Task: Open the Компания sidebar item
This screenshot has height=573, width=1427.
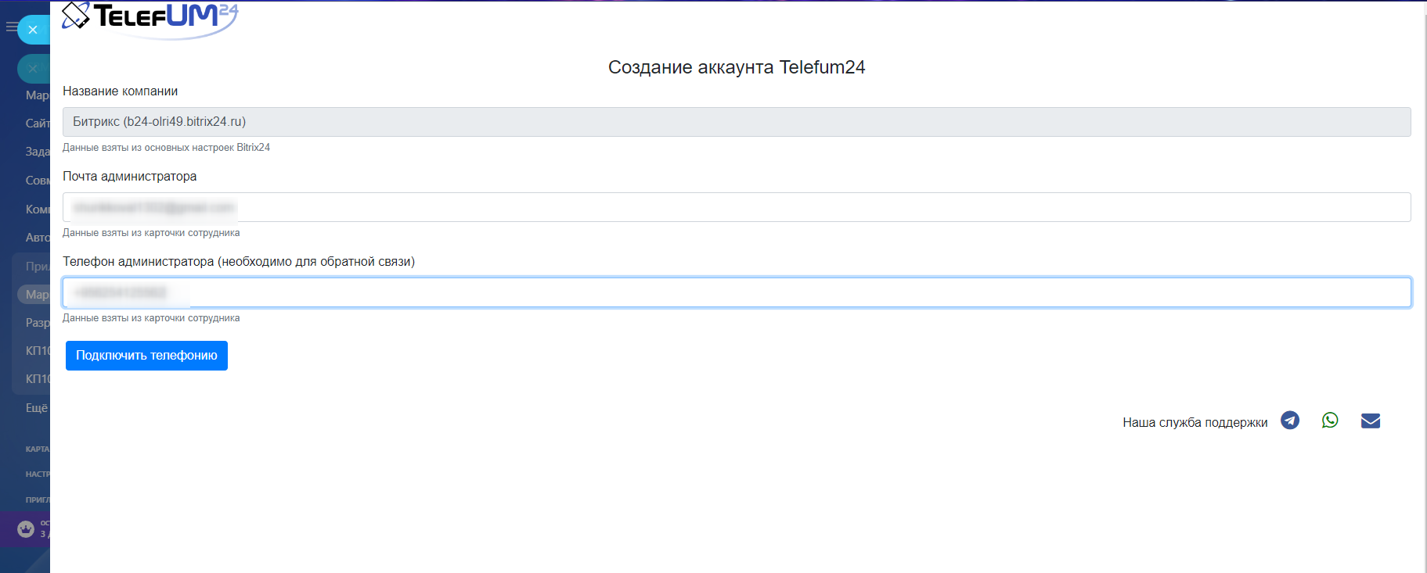Action: click(37, 210)
